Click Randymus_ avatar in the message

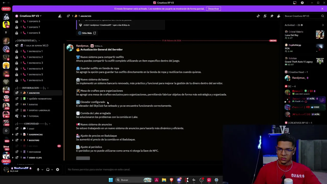click(70, 48)
